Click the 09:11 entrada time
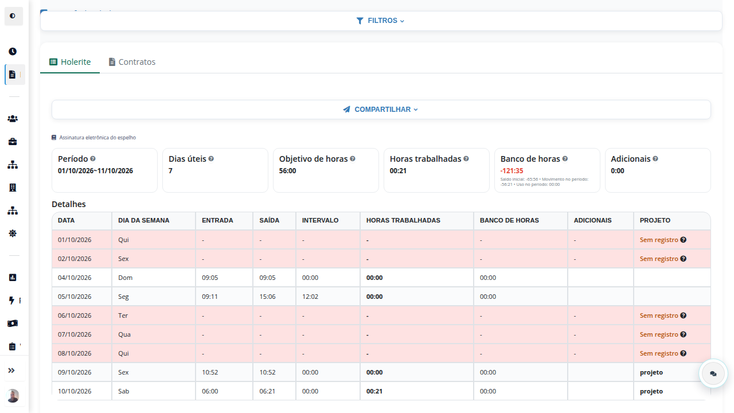Image resolution: width=734 pixels, height=413 pixels. pyautogui.click(x=210, y=297)
